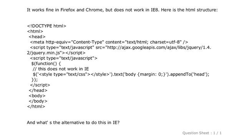This screenshot has height=138, width=246.
Task: Click the closing }); line
Action: pyautogui.click(x=35, y=80)
